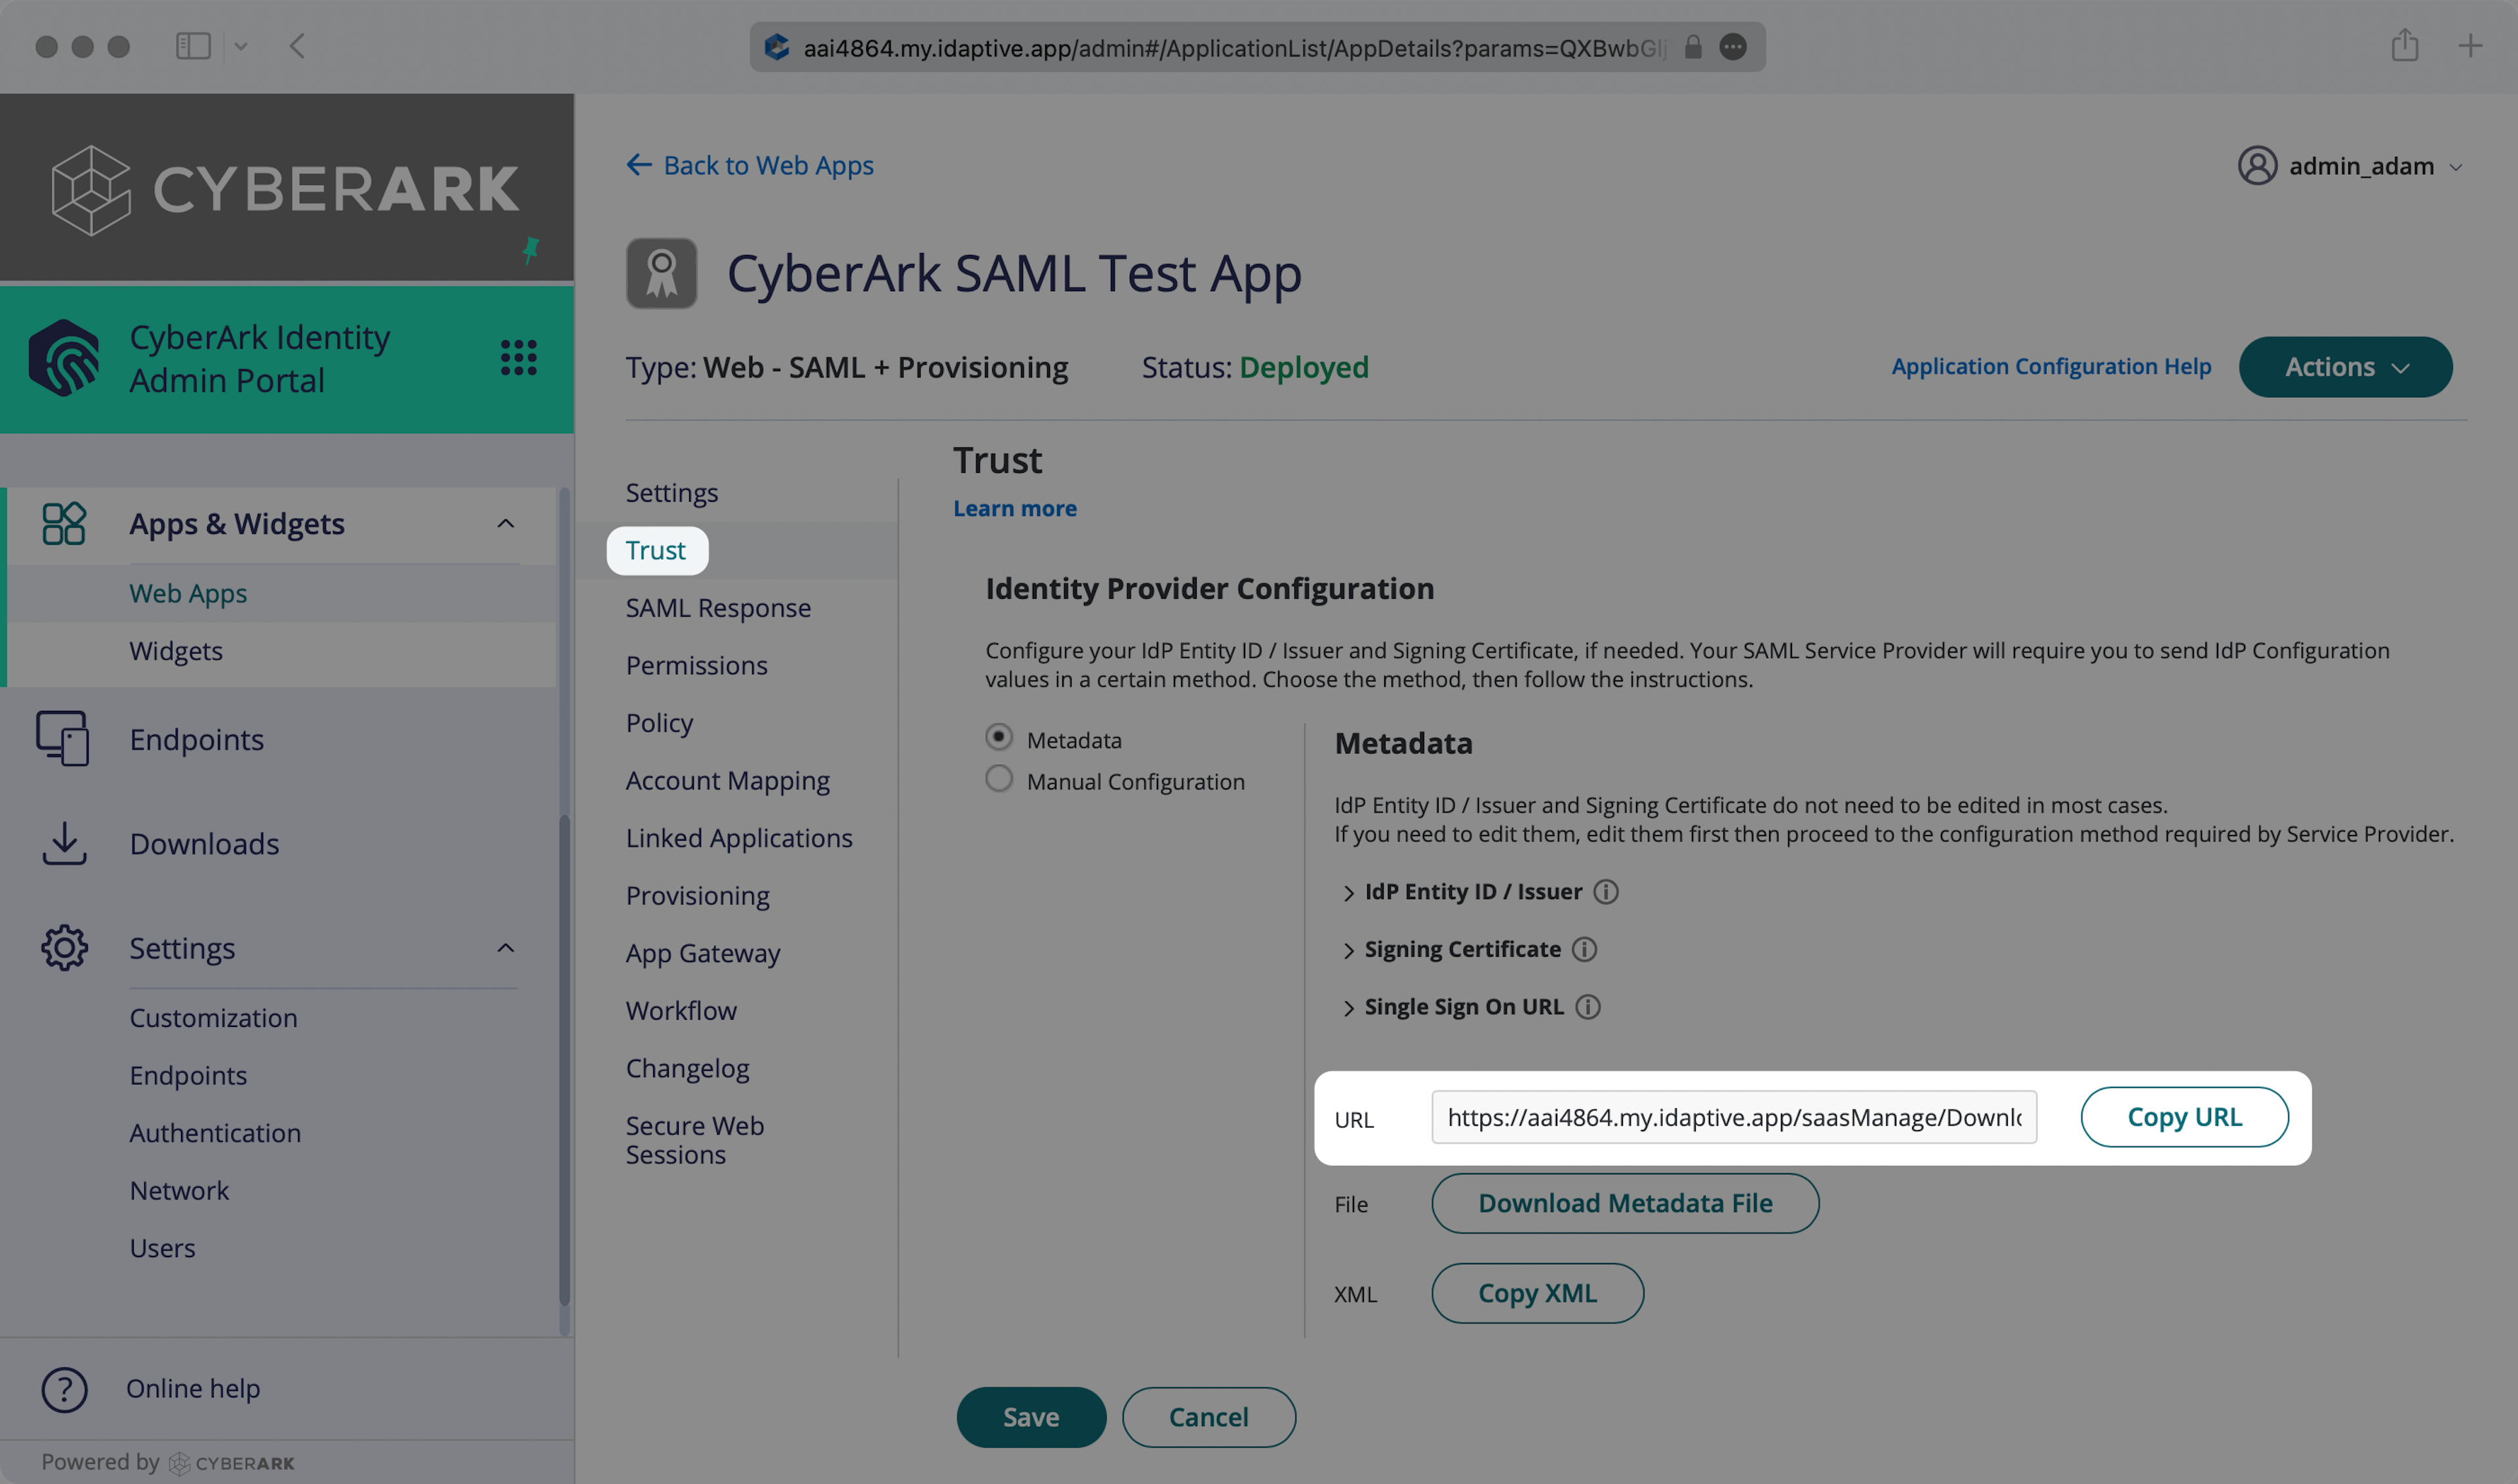Click the app switcher grid icon
Image resolution: width=2518 pixels, height=1484 pixels.
518,357
